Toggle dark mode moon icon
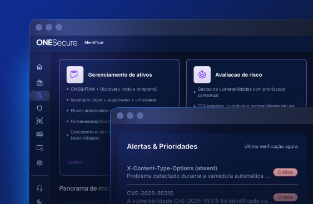Viewport: 313px width, 204px height. point(39,201)
